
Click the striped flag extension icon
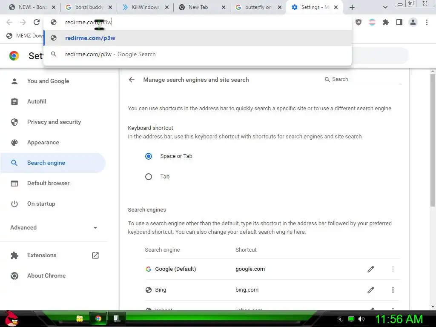(x=372, y=22)
